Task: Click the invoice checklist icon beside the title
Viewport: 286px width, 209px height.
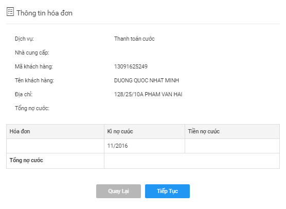Action: coord(10,12)
